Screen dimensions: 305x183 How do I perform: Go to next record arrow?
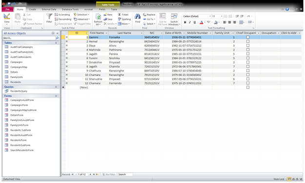click(x=90, y=174)
